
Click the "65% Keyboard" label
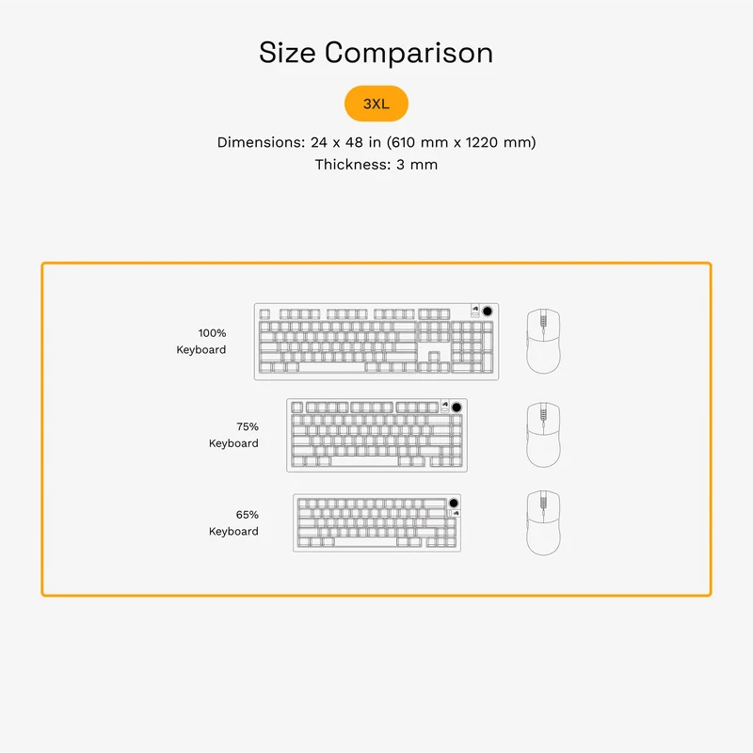(x=233, y=523)
